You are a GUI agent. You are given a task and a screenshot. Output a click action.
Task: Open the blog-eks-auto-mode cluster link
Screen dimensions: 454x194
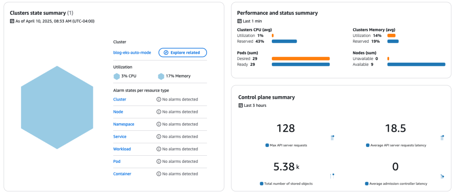click(132, 53)
